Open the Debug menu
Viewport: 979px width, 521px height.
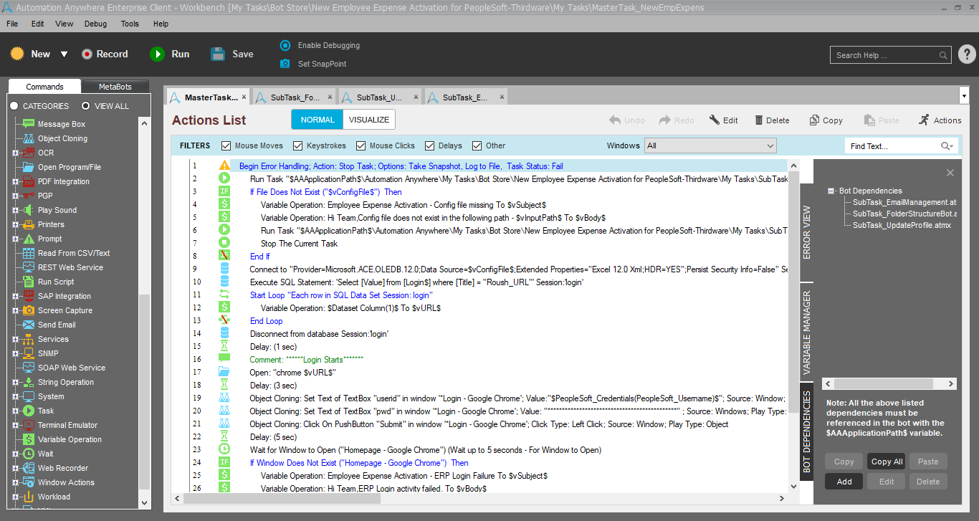pos(95,24)
